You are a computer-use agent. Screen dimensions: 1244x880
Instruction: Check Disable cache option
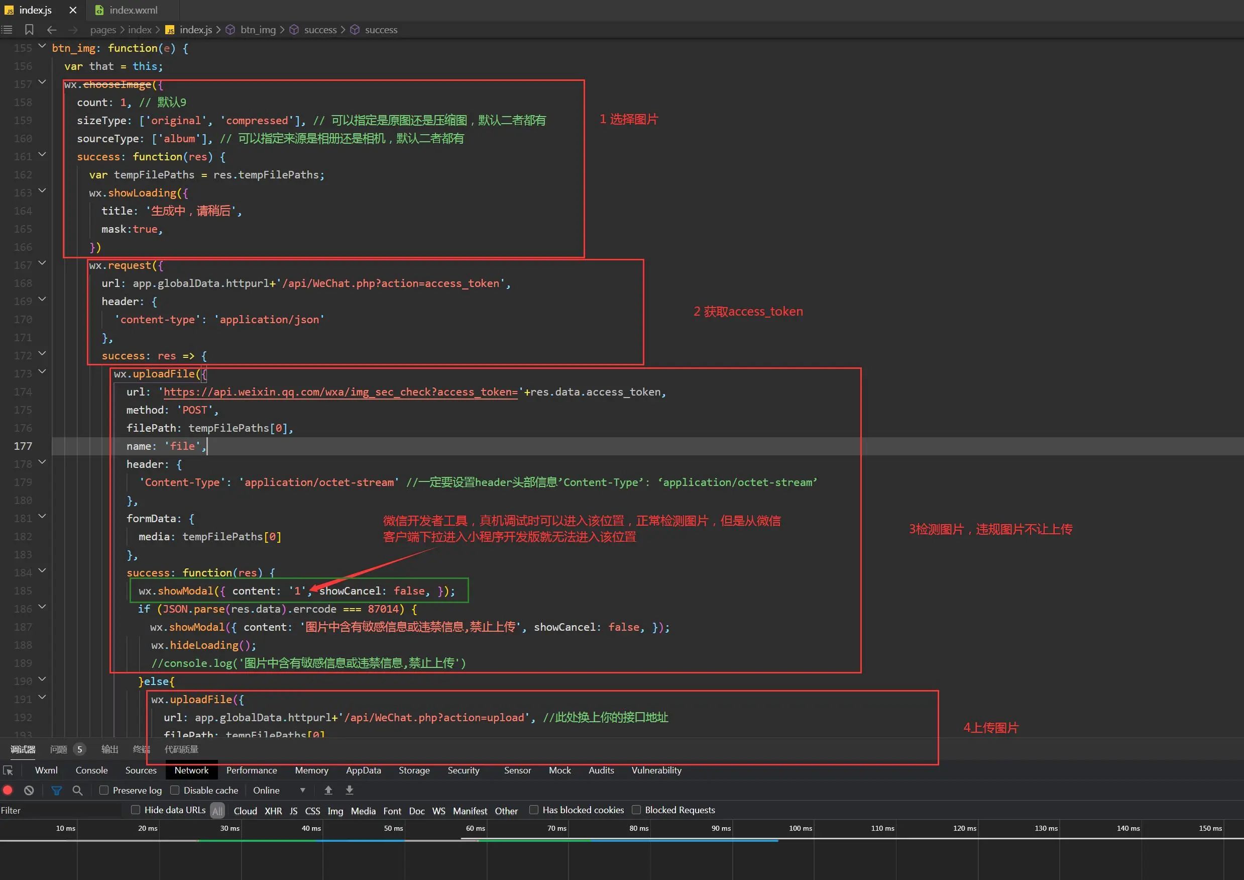coord(175,790)
